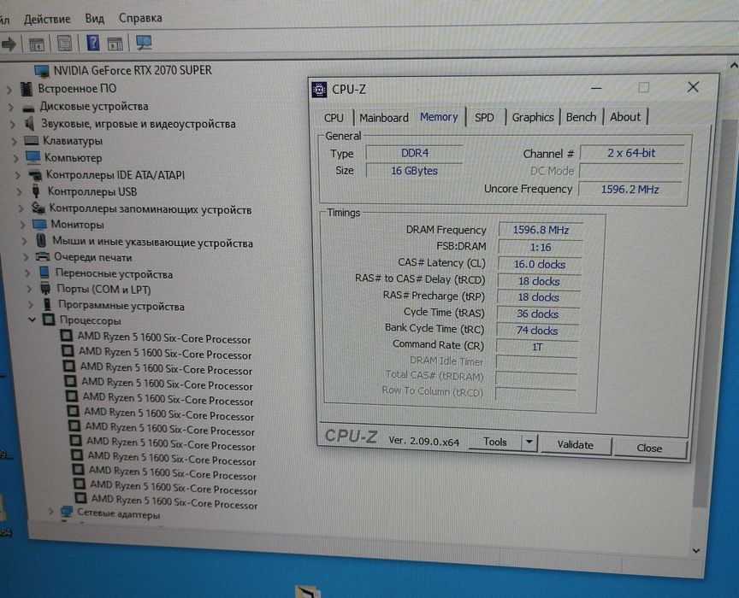This screenshot has height=598, width=739.
Task: Expand the Очереди печати node
Action: [26, 257]
